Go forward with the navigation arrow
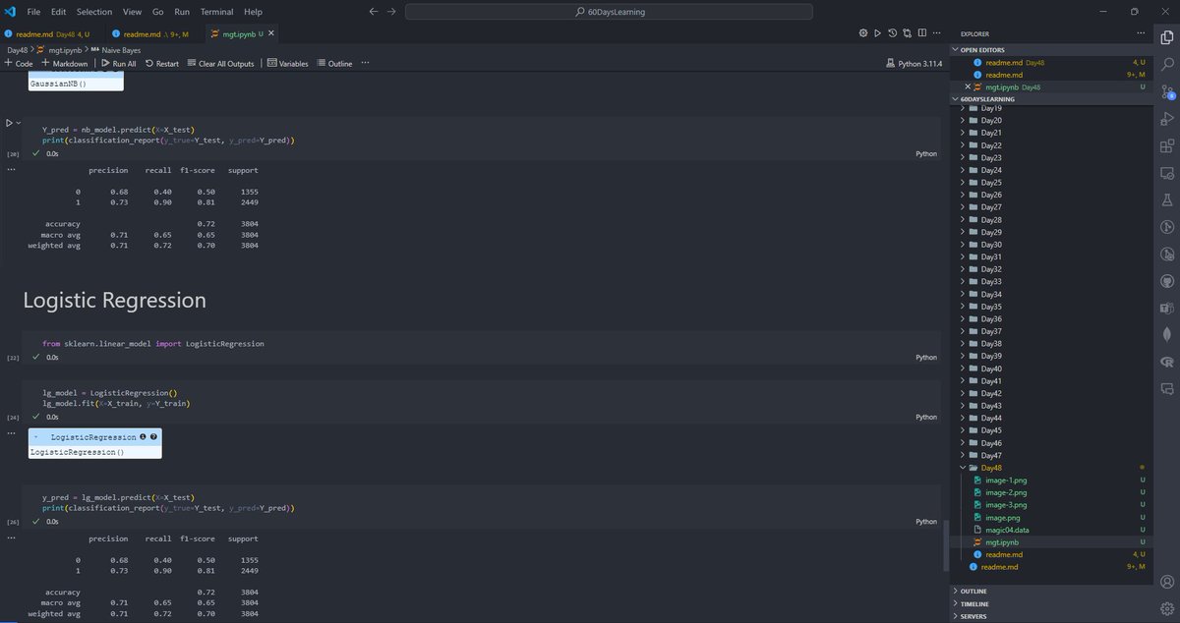Screen dimensions: 1180x623 [391, 12]
